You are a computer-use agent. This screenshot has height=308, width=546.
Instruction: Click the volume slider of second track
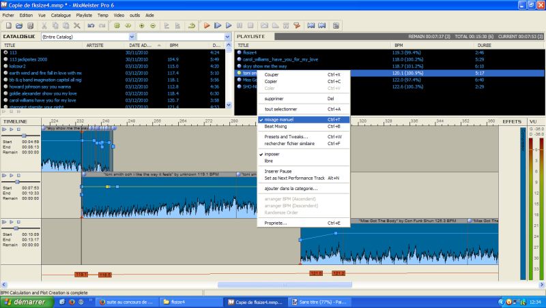17,182
